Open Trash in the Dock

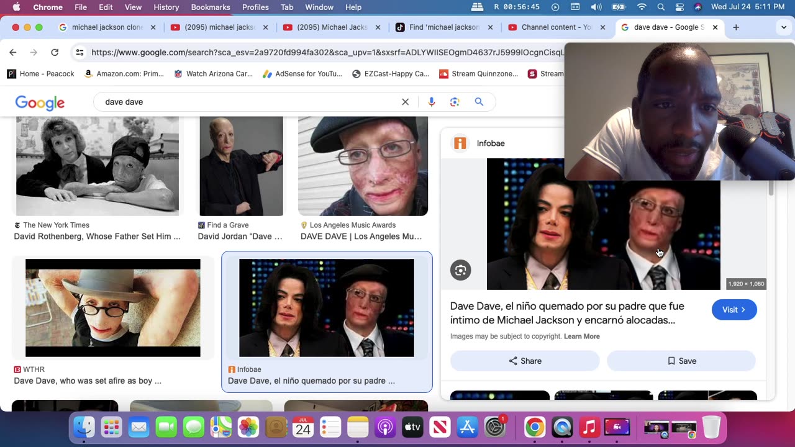(x=711, y=427)
